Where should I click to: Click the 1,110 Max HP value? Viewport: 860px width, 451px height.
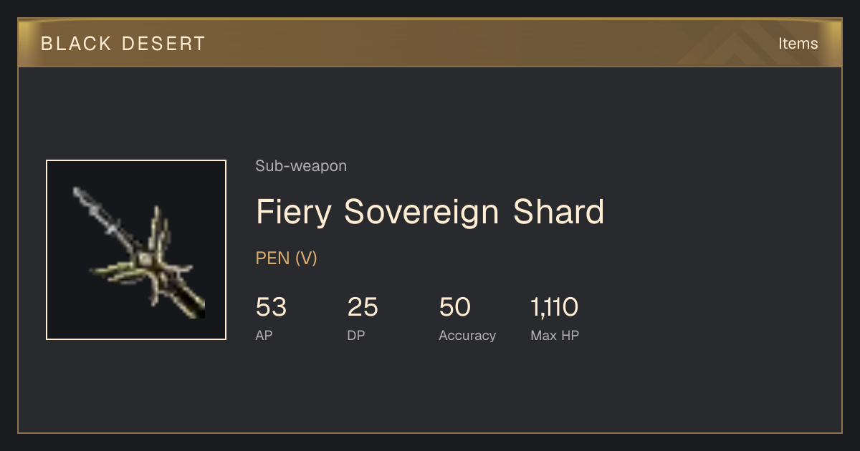pyautogui.click(x=554, y=308)
